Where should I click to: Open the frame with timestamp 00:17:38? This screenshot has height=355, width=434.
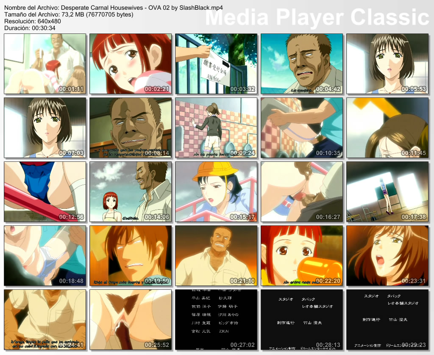click(x=387, y=192)
